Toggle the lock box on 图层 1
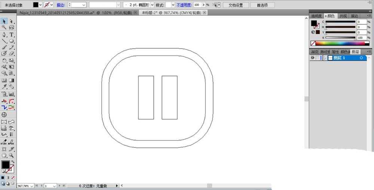The height and width of the screenshot is (190, 374). point(318,58)
